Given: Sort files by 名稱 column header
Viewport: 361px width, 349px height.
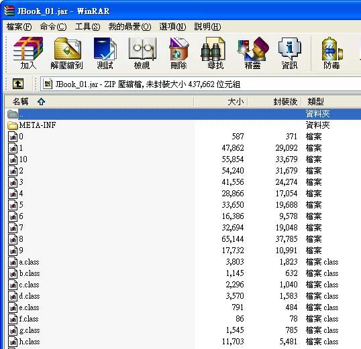Looking at the screenshot, I should 99,101.
